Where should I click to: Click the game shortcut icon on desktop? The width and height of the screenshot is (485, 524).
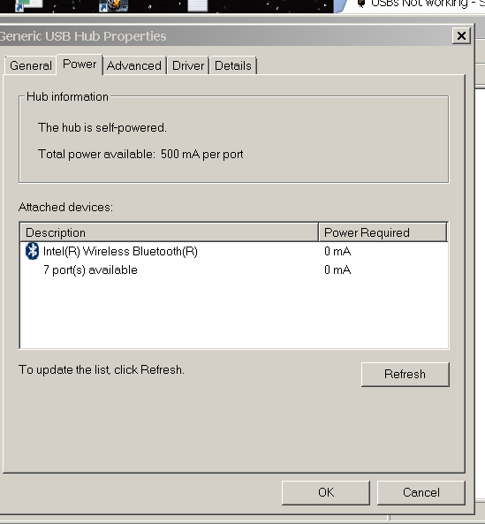coord(114,5)
